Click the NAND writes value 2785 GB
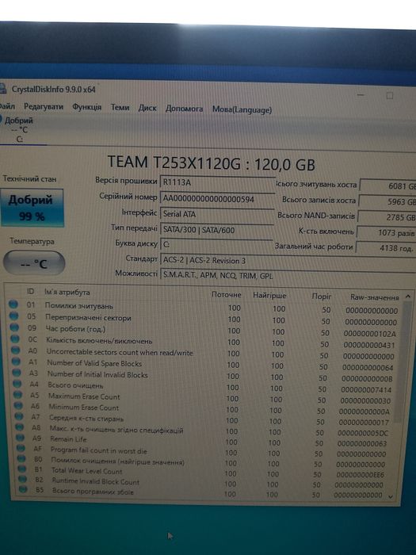 pyautogui.click(x=387, y=216)
